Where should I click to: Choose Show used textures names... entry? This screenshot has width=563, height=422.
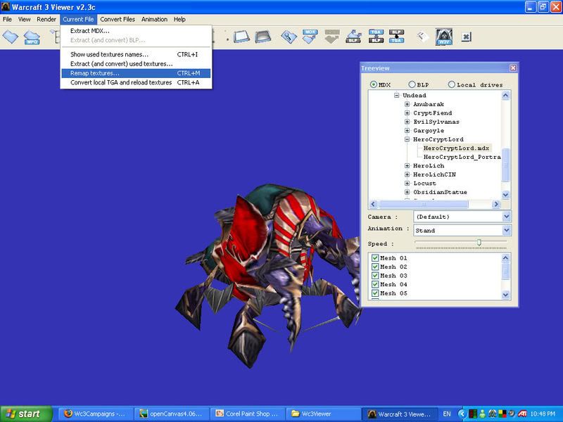(136, 55)
